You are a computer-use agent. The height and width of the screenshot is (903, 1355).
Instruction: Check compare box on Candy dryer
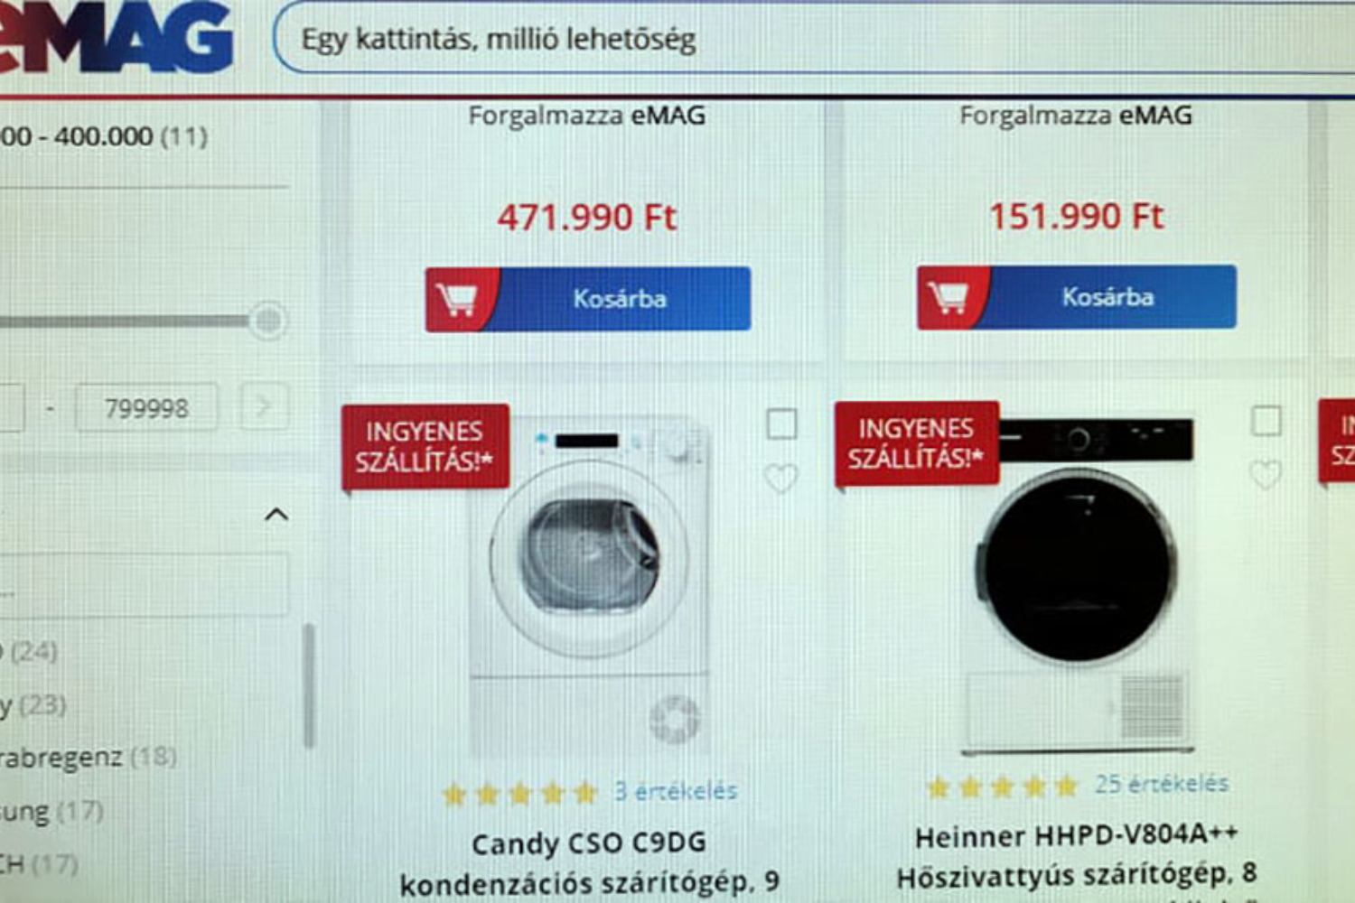pyautogui.click(x=781, y=424)
